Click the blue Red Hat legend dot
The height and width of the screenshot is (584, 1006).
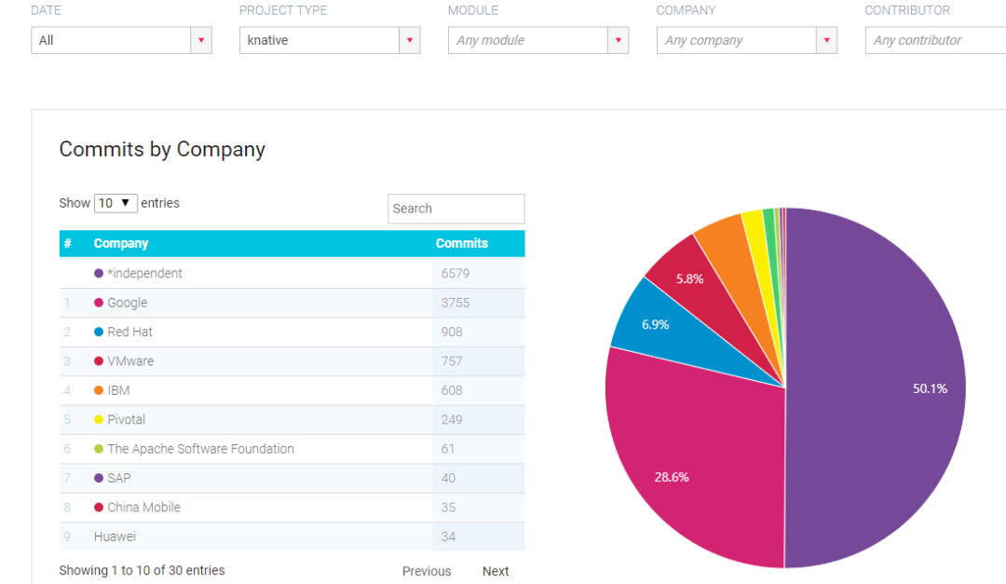[x=99, y=332]
